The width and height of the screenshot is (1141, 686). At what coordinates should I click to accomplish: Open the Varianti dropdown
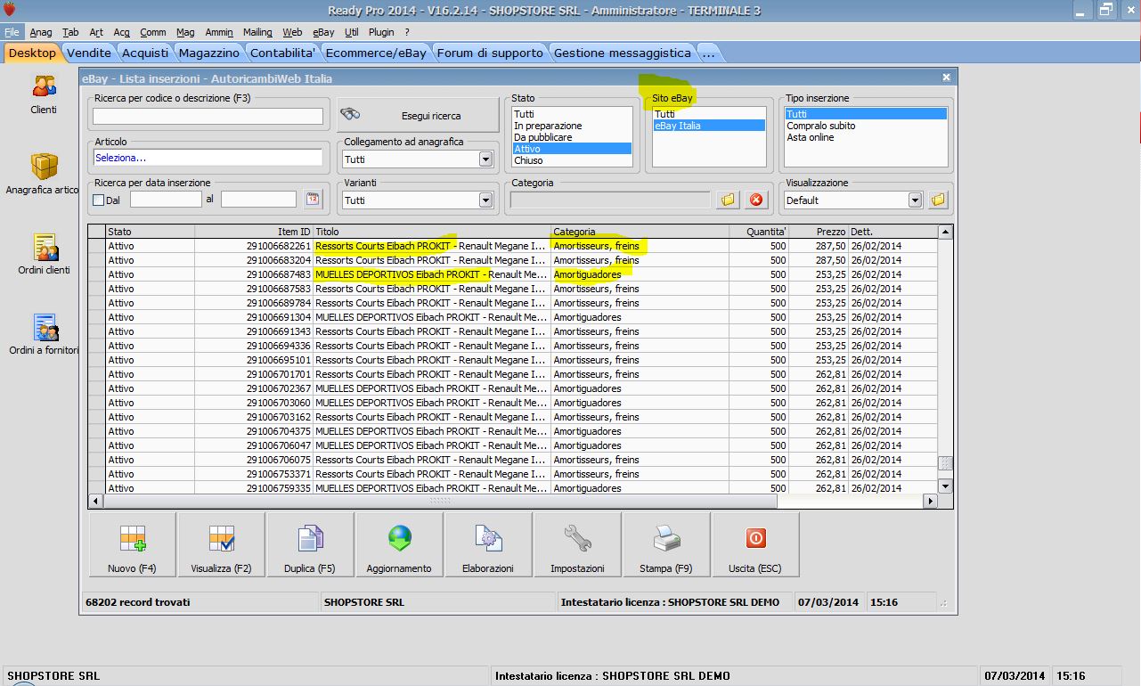pyautogui.click(x=485, y=200)
